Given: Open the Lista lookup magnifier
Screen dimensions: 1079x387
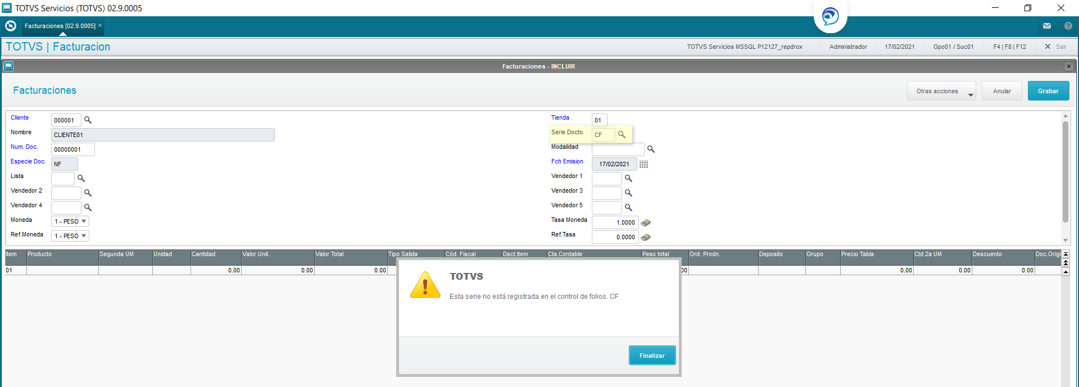Looking at the screenshot, I should point(81,179).
